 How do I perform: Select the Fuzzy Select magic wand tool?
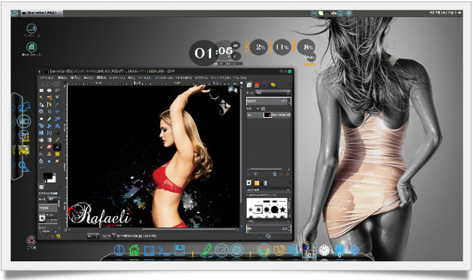[41, 97]
